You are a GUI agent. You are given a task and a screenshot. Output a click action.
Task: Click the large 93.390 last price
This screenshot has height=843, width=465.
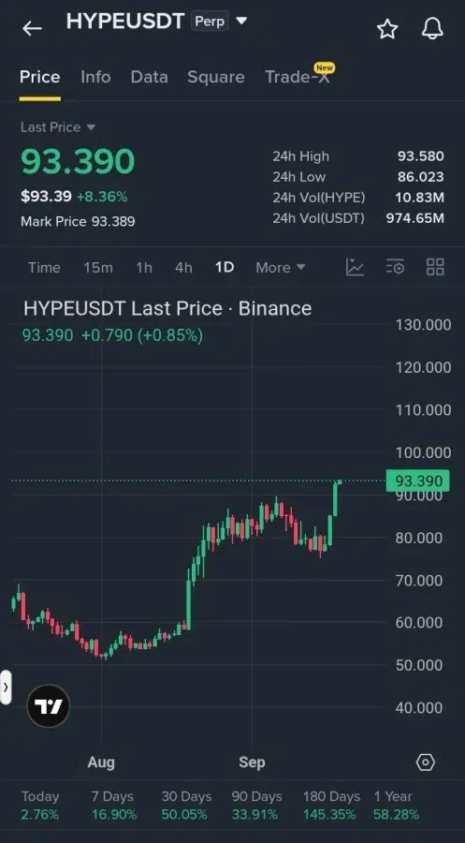pyautogui.click(x=78, y=161)
